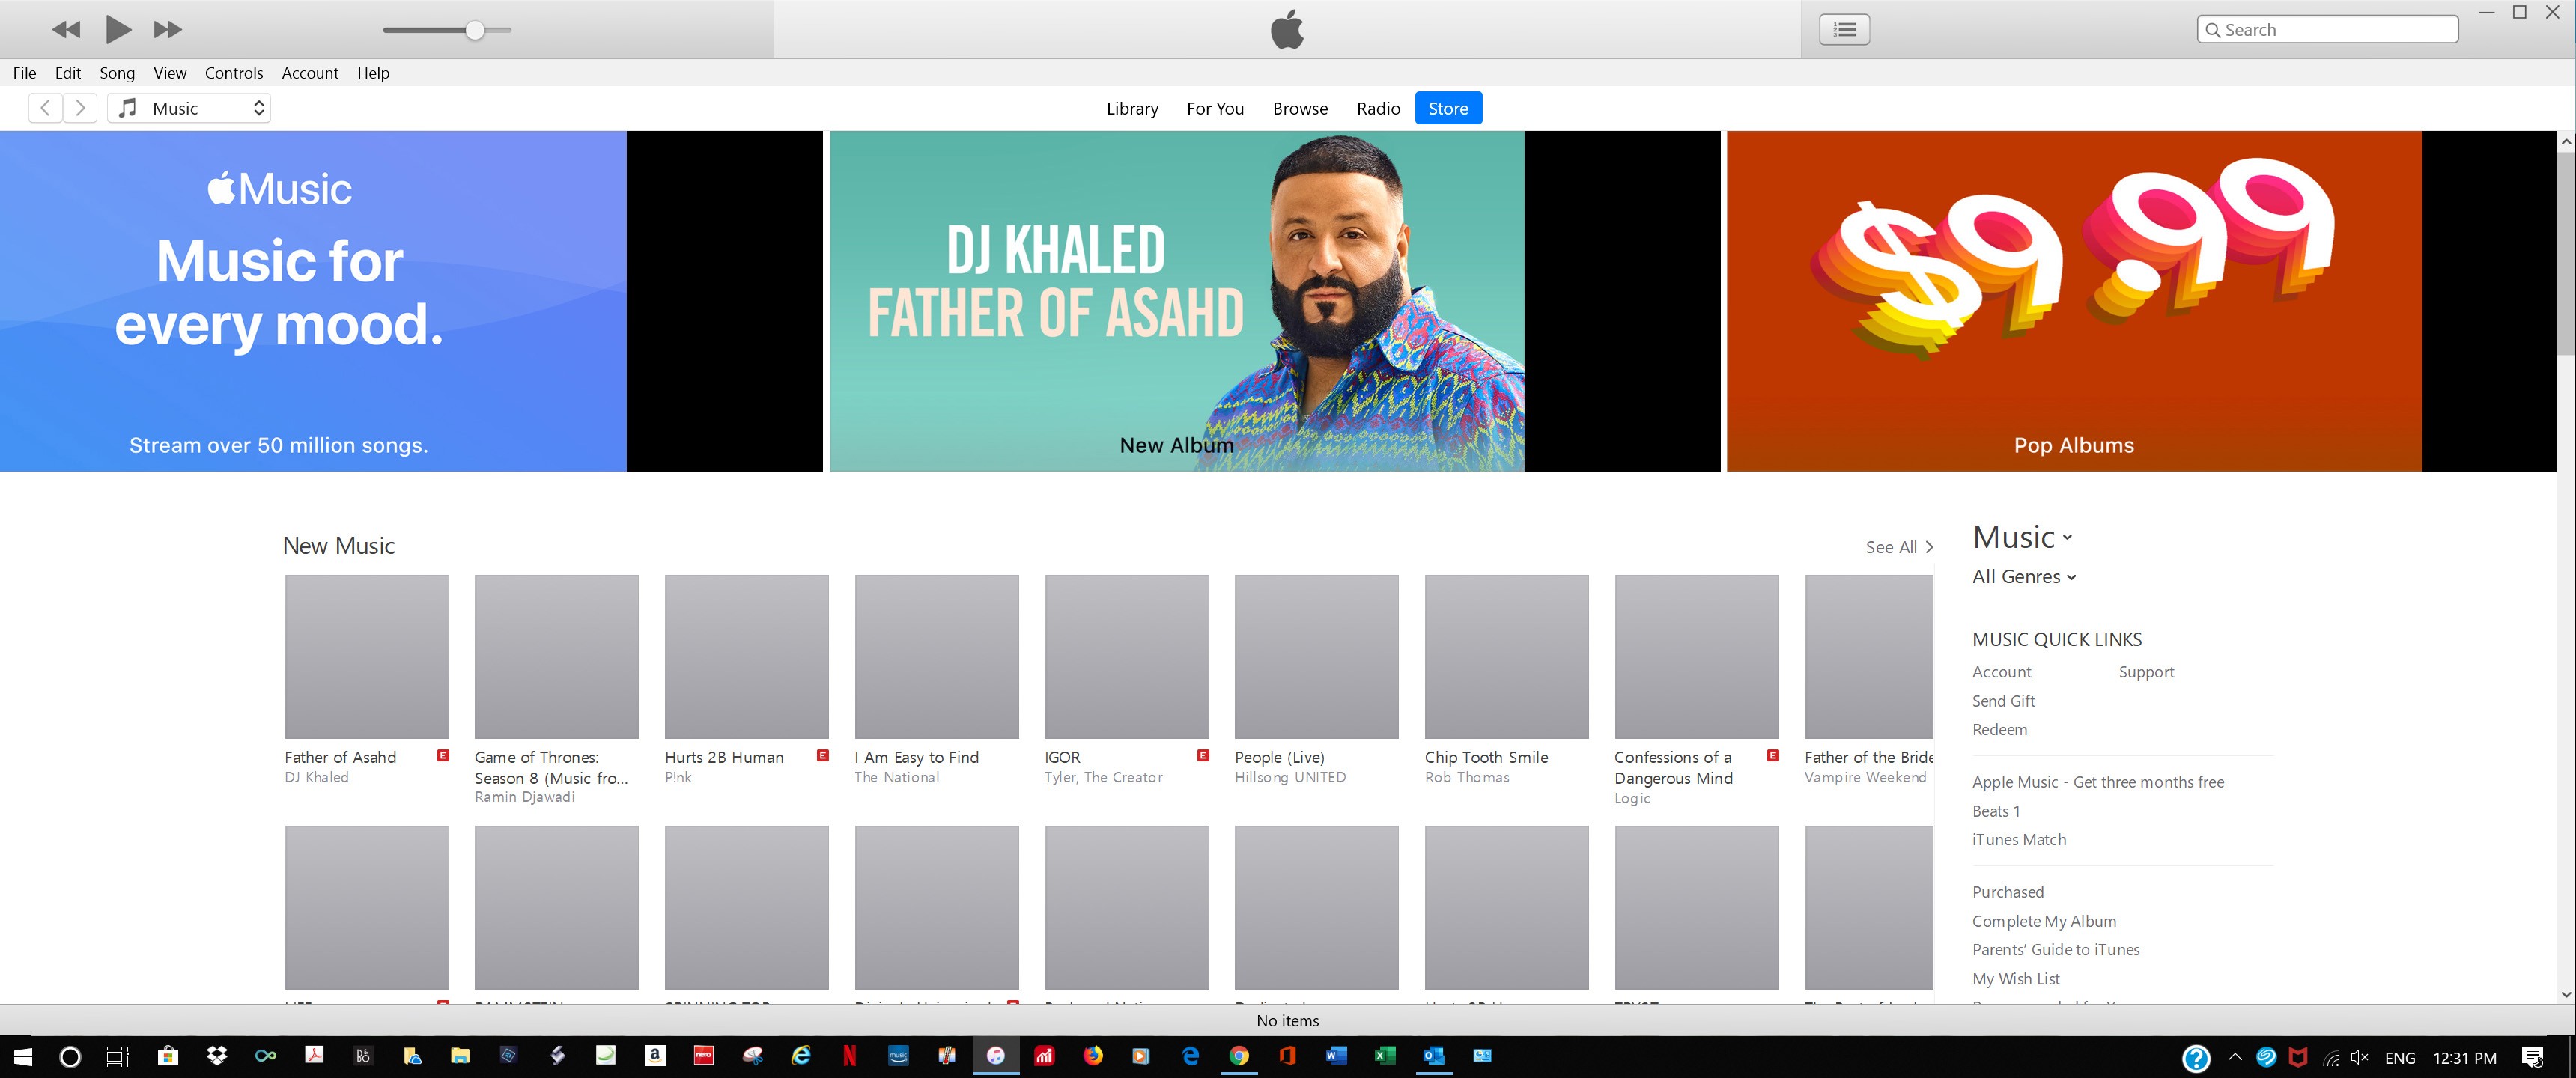Viewport: 2576px width, 1078px height.
Task: Click the Play button
Action: click(x=118, y=30)
